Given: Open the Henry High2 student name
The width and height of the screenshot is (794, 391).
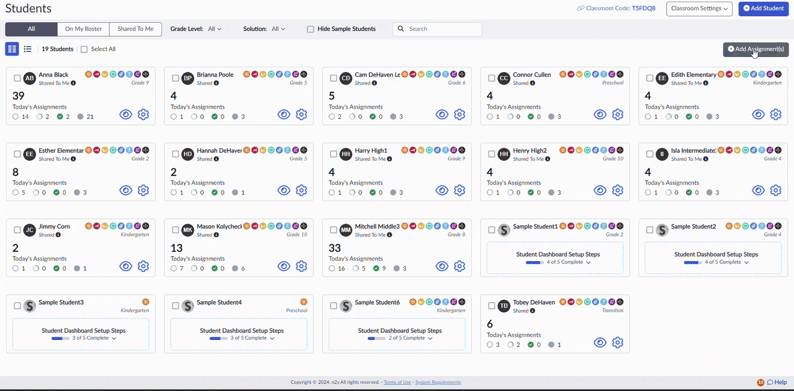Looking at the screenshot, I should [x=530, y=150].
